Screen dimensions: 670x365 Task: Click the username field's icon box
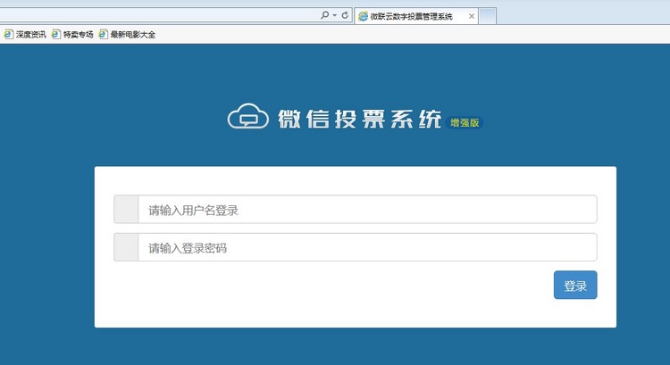click(x=126, y=209)
